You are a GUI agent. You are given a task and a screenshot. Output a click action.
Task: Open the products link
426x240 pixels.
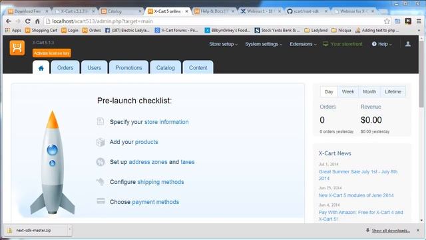(146, 142)
